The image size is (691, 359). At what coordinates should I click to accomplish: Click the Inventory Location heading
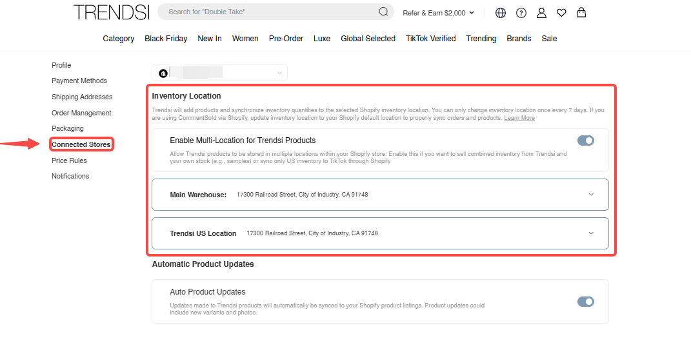tap(186, 95)
